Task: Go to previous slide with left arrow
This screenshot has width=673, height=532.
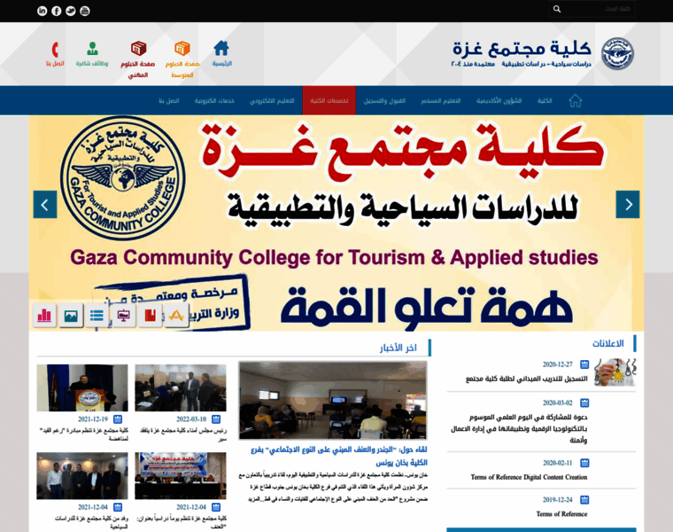Action: pyautogui.click(x=45, y=205)
